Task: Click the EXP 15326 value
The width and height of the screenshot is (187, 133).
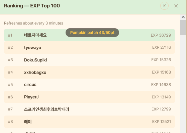Action: tap(161, 60)
